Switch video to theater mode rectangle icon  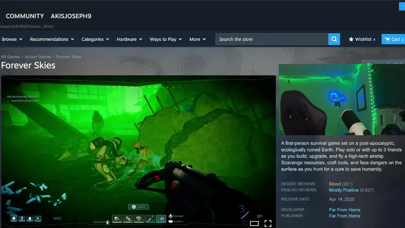point(254,224)
